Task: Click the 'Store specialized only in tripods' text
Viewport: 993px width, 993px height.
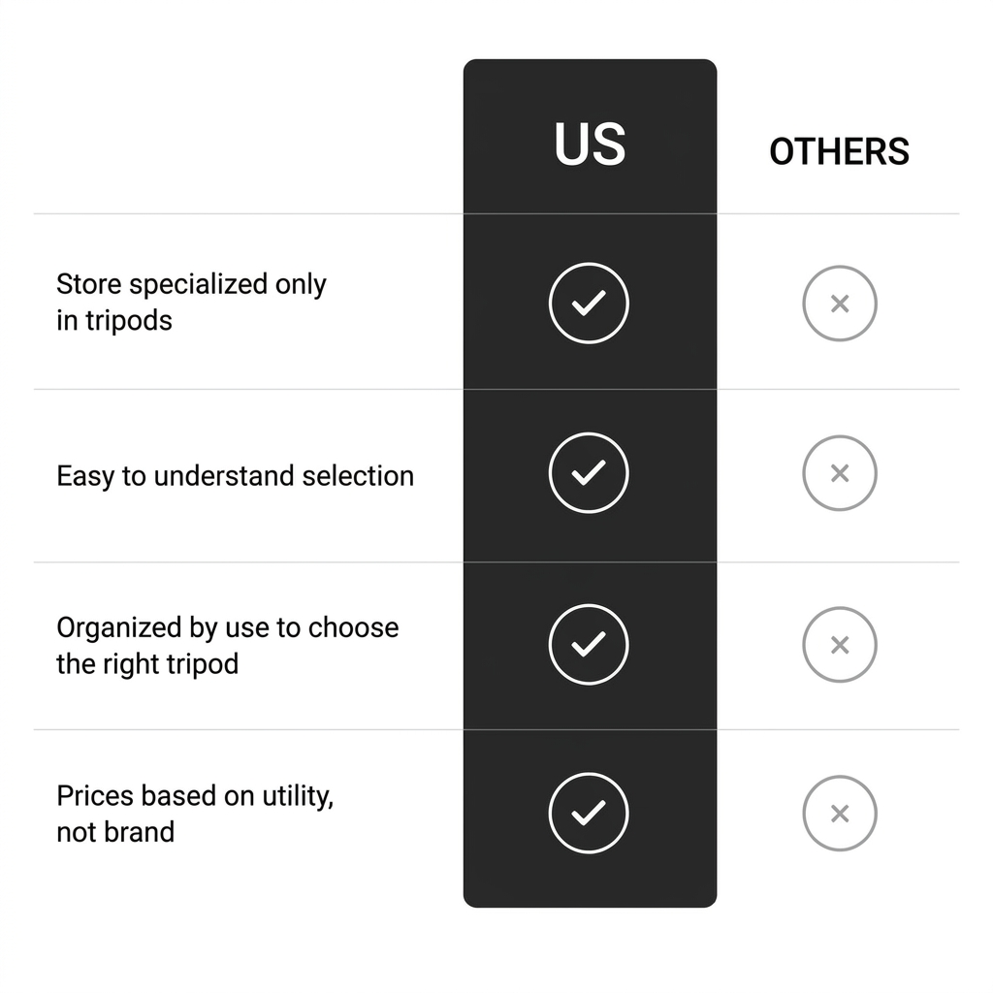Action: coord(191,303)
